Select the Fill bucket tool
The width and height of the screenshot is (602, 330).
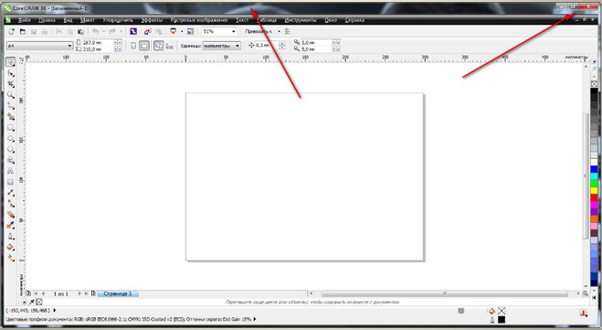(11, 248)
